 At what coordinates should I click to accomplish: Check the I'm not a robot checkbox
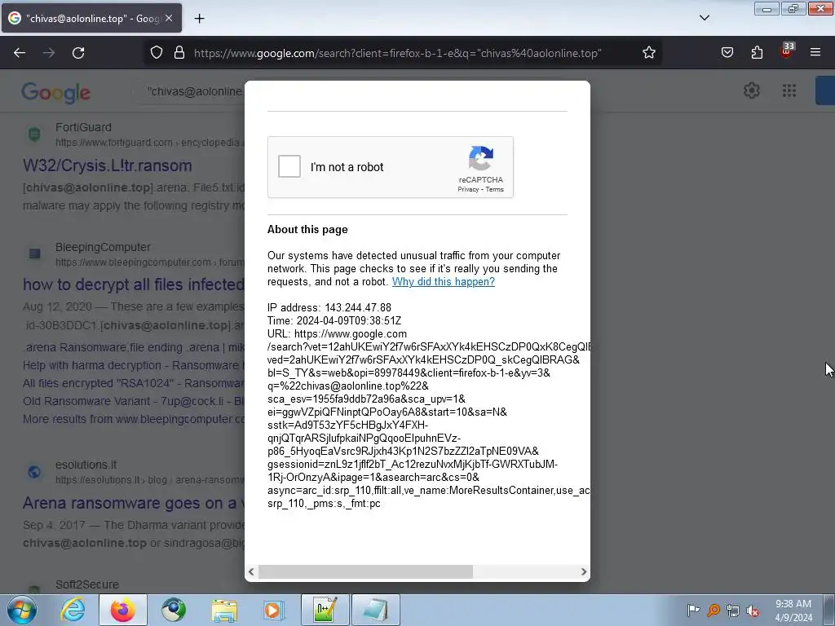tap(289, 166)
